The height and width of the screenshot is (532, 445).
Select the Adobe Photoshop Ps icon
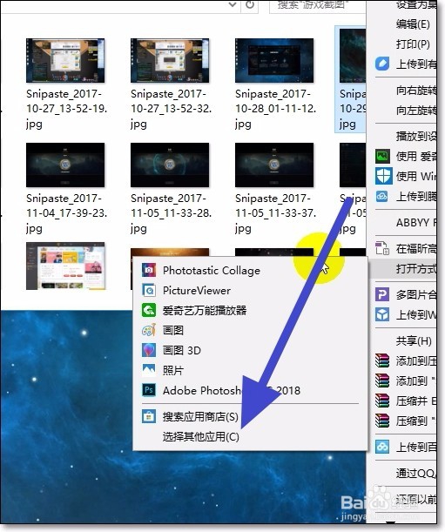tap(149, 390)
